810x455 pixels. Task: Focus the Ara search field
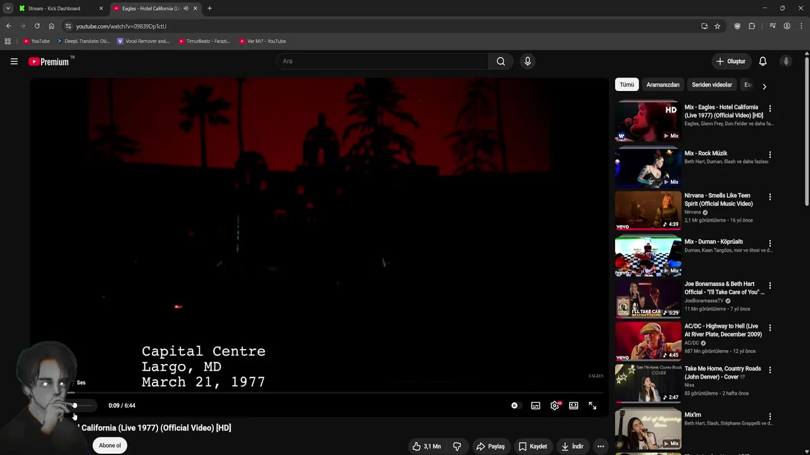coord(382,61)
